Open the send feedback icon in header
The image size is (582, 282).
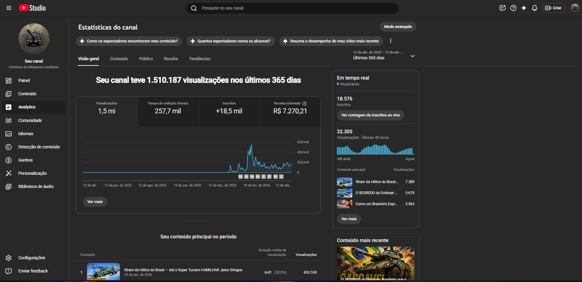coord(502,8)
